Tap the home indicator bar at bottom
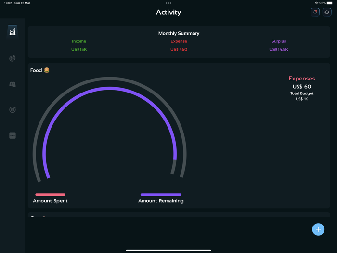The height and width of the screenshot is (253, 337). pyautogui.click(x=168, y=250)
